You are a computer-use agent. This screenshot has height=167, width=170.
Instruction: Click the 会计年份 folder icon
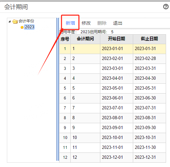coord(15,21)
